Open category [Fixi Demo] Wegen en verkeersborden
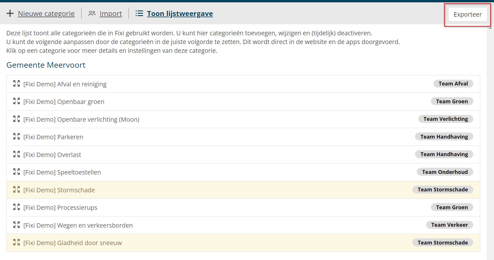 (78, 225)
